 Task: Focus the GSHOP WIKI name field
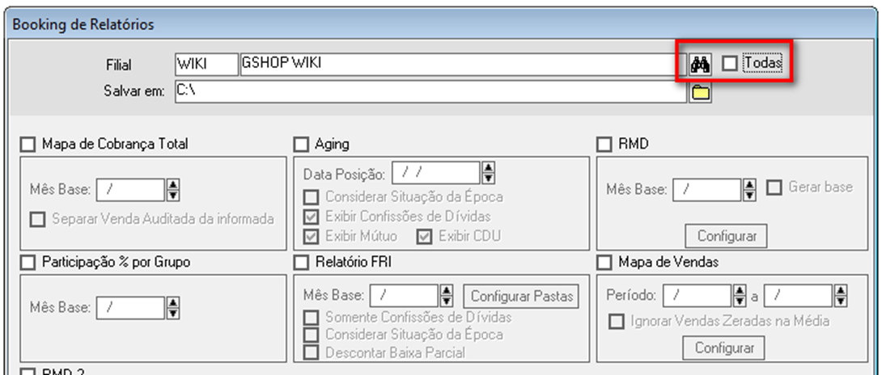464,65
